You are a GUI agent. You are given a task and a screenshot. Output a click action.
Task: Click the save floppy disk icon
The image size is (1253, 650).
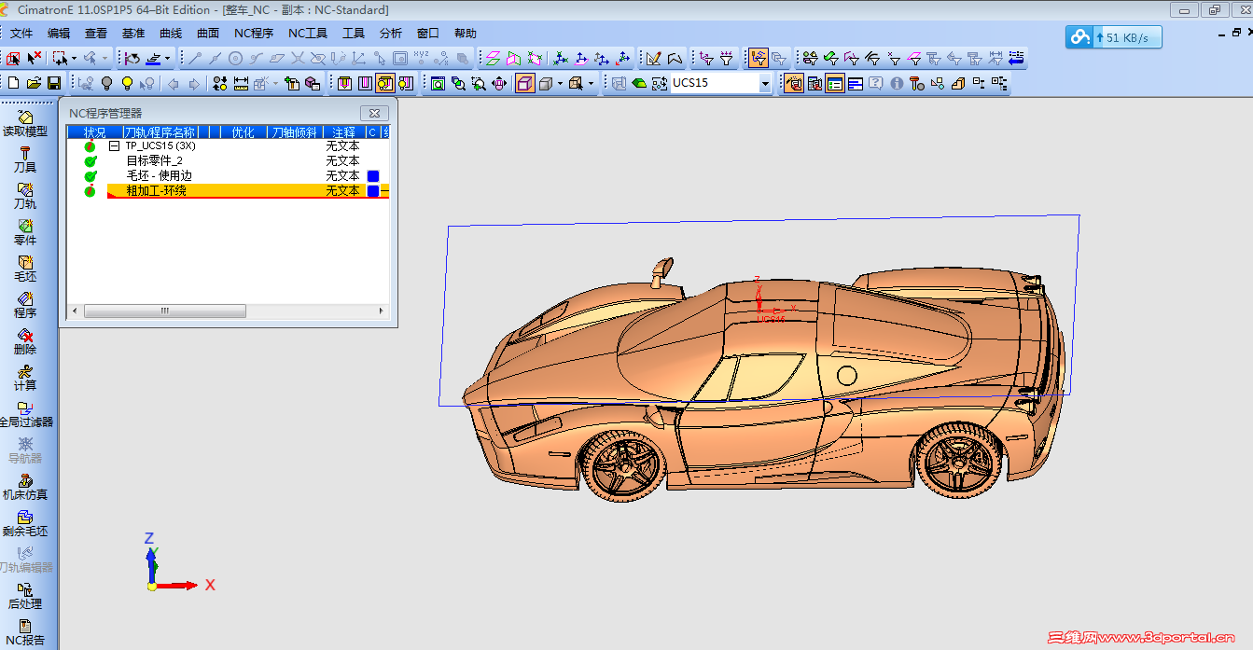[54, 84]
